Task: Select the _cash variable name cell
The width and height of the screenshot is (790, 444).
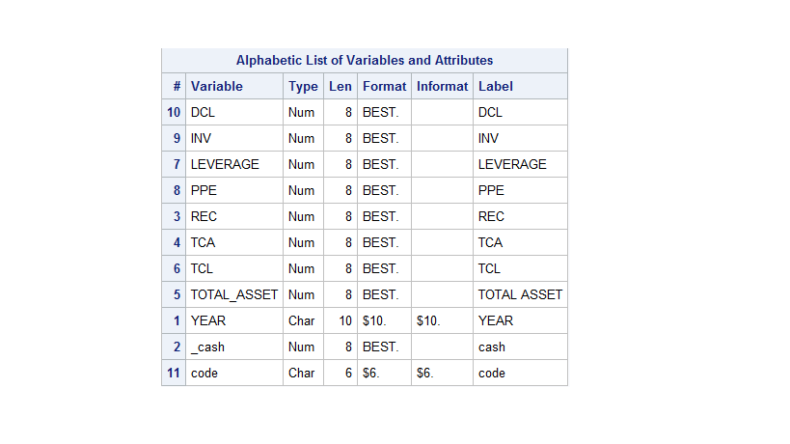Action: tap(207, 347)
